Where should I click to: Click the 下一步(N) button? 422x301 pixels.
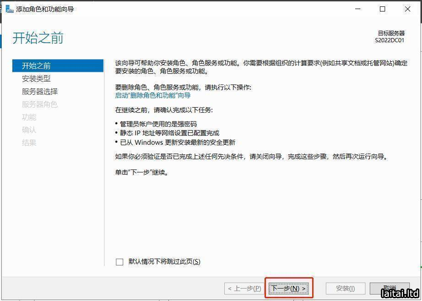[289, 289]
